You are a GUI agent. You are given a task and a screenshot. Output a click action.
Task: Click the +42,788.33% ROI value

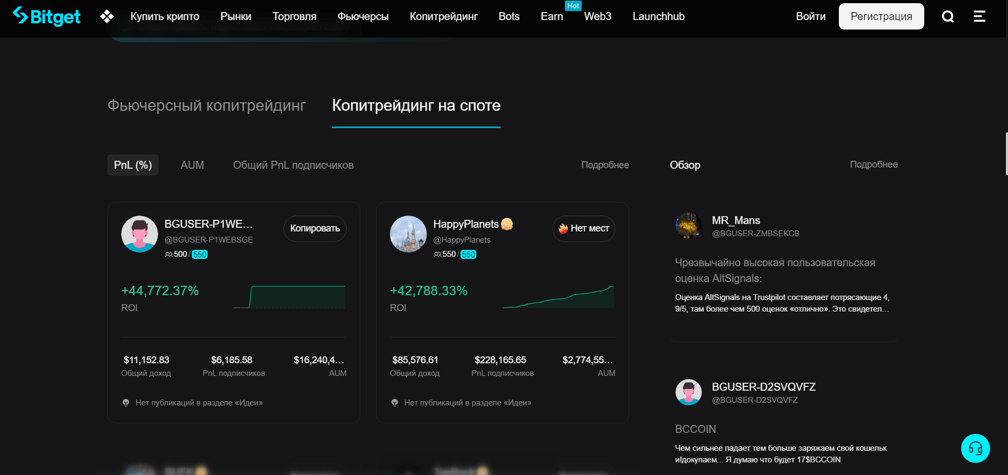click(x=429, y=290)
